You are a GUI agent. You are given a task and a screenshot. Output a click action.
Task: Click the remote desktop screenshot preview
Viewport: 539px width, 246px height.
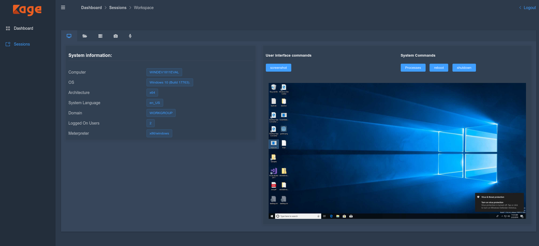tap(397, 151)
